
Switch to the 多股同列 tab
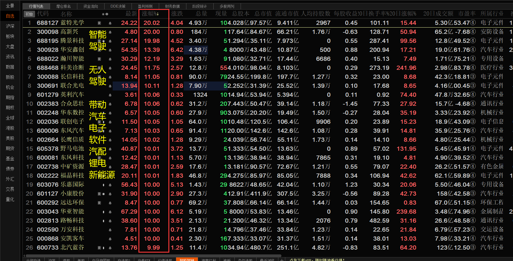tap(227, 6)
